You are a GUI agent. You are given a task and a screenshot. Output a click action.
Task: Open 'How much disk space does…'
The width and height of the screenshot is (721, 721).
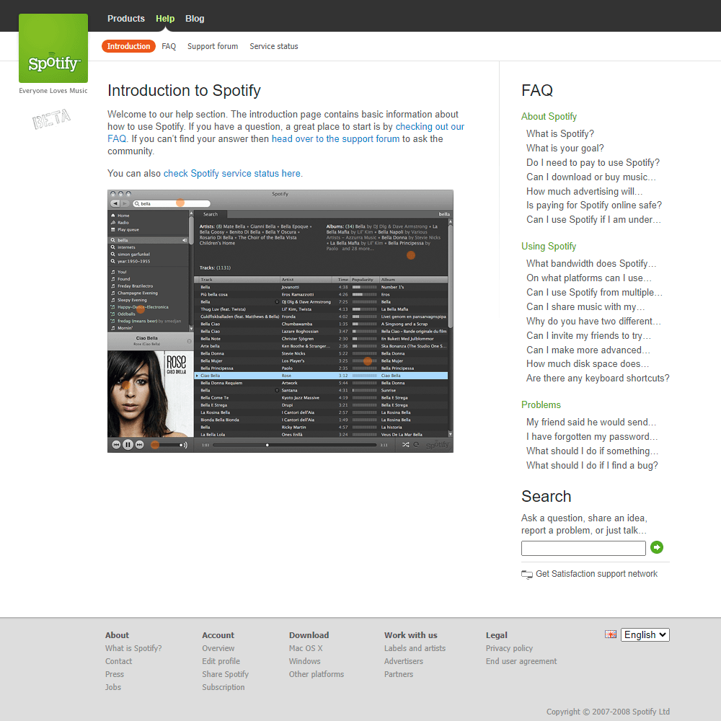click(x=588, y=363)
